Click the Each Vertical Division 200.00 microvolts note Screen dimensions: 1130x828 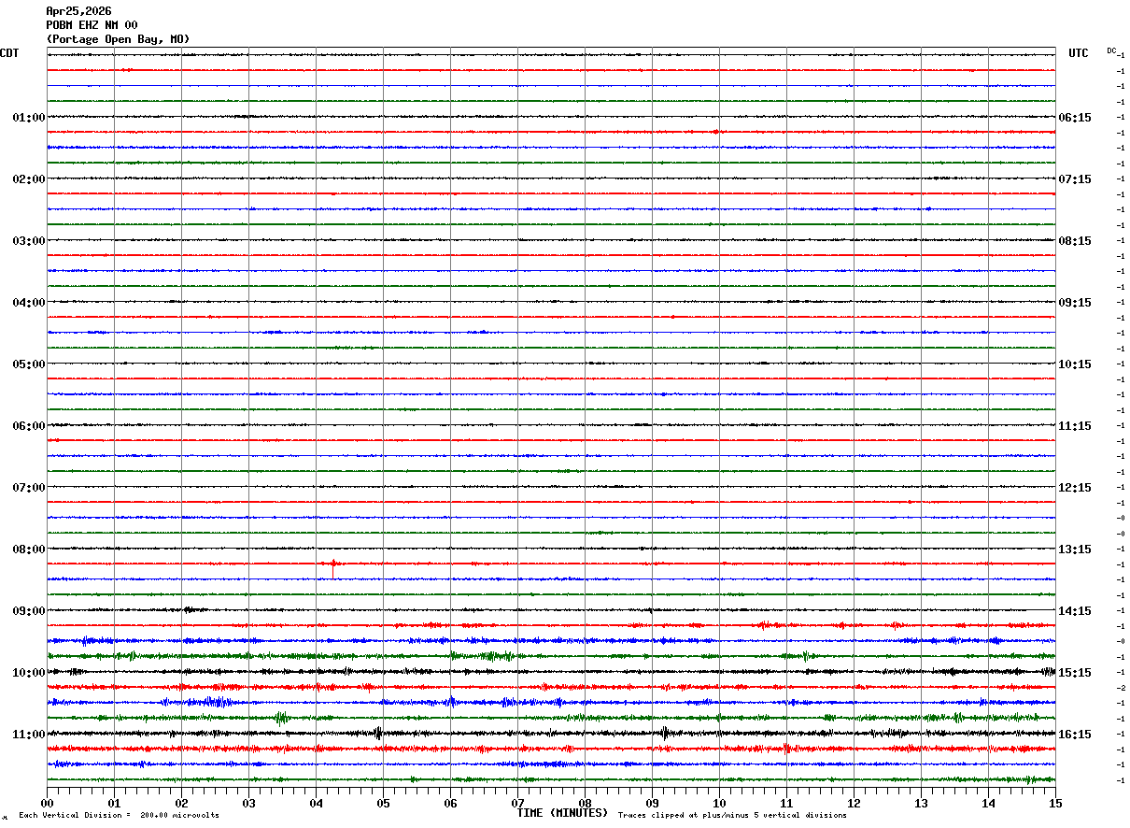(119, 816)
